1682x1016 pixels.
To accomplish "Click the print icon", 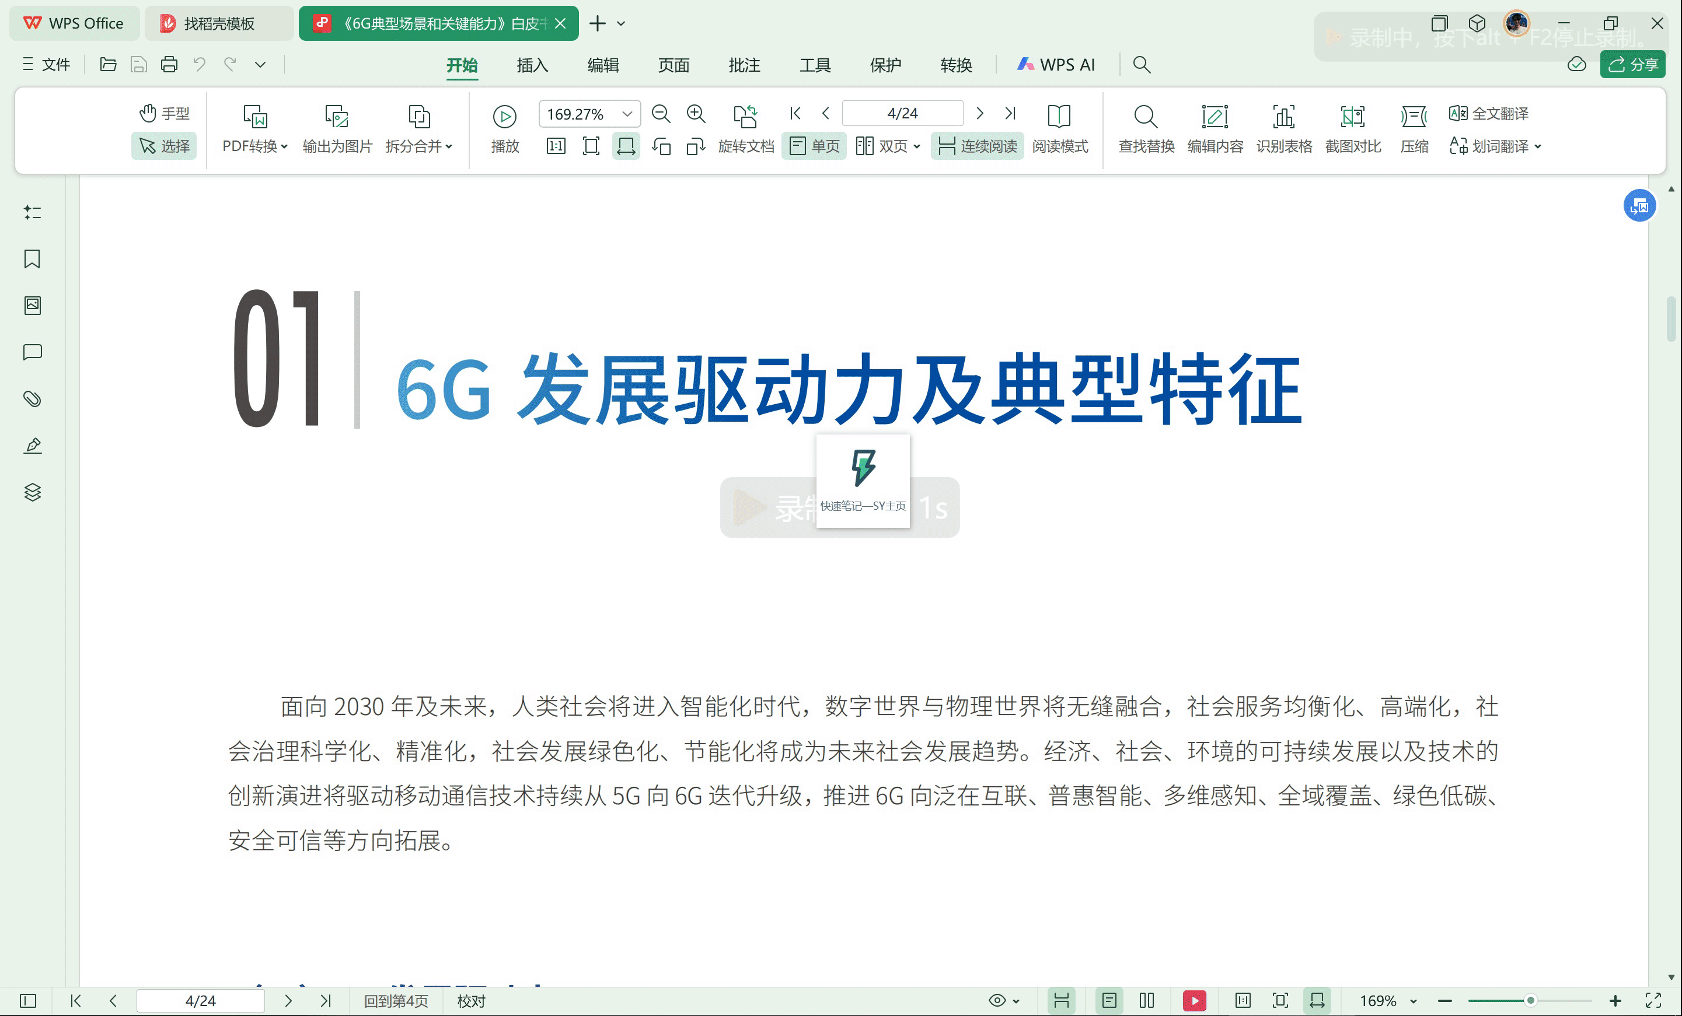I will click(169, 64).
